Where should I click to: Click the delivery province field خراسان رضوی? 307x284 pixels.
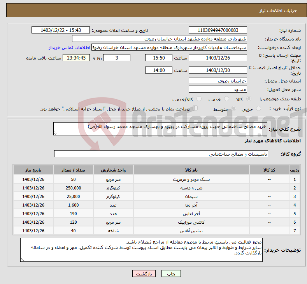click(x=218, y=81)
